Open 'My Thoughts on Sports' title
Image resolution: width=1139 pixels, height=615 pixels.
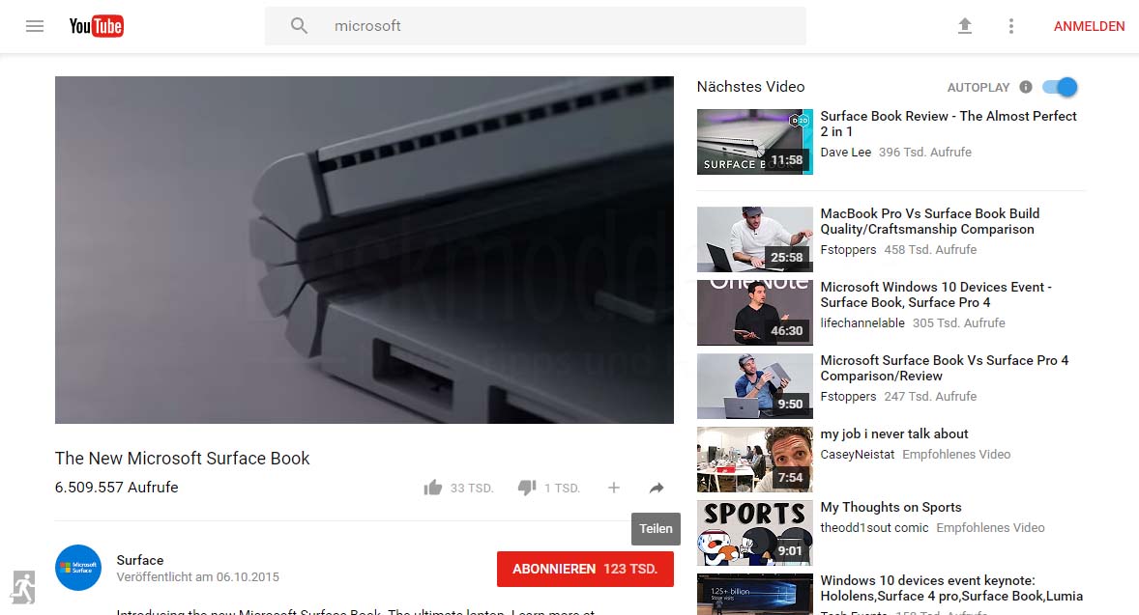(x=891, y=508)
